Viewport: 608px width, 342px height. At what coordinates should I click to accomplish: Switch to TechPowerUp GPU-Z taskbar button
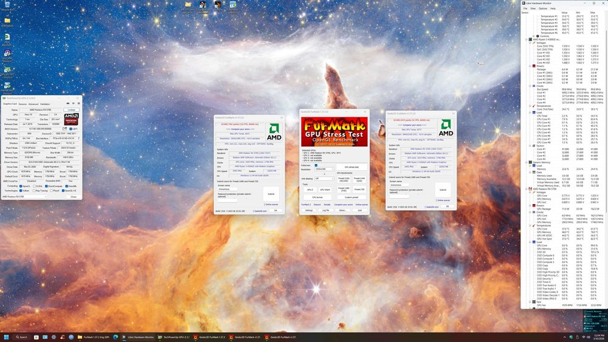pos(174,337)
